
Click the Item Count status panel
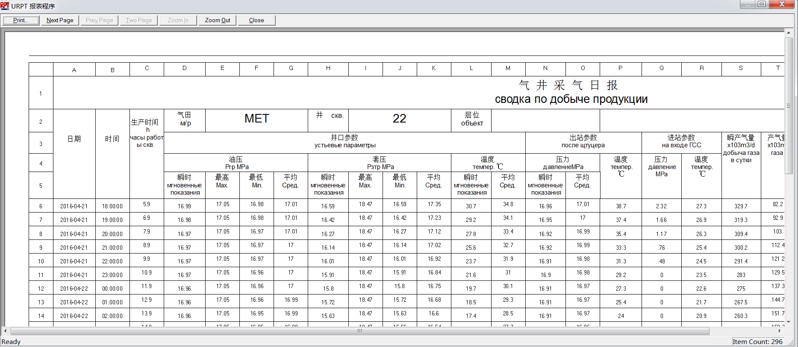coord(757,341)
